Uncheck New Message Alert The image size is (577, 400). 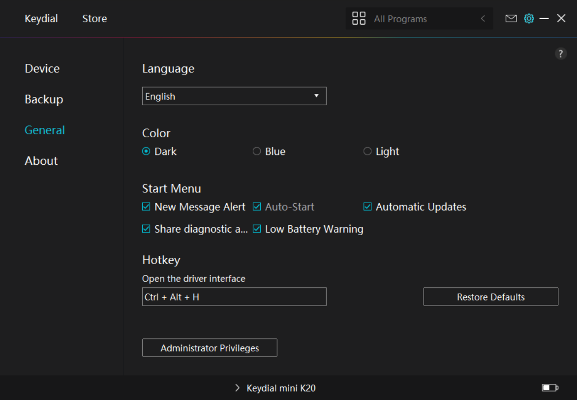pyautogui.click(x=146, y=207)
